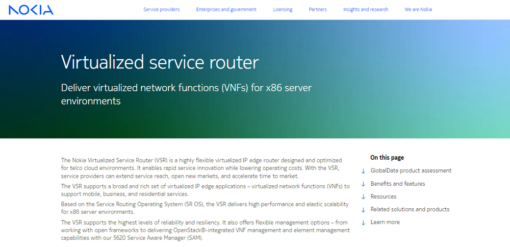Open the We are Nokia menu
510x247 pixels.
(x=418, y=9)
